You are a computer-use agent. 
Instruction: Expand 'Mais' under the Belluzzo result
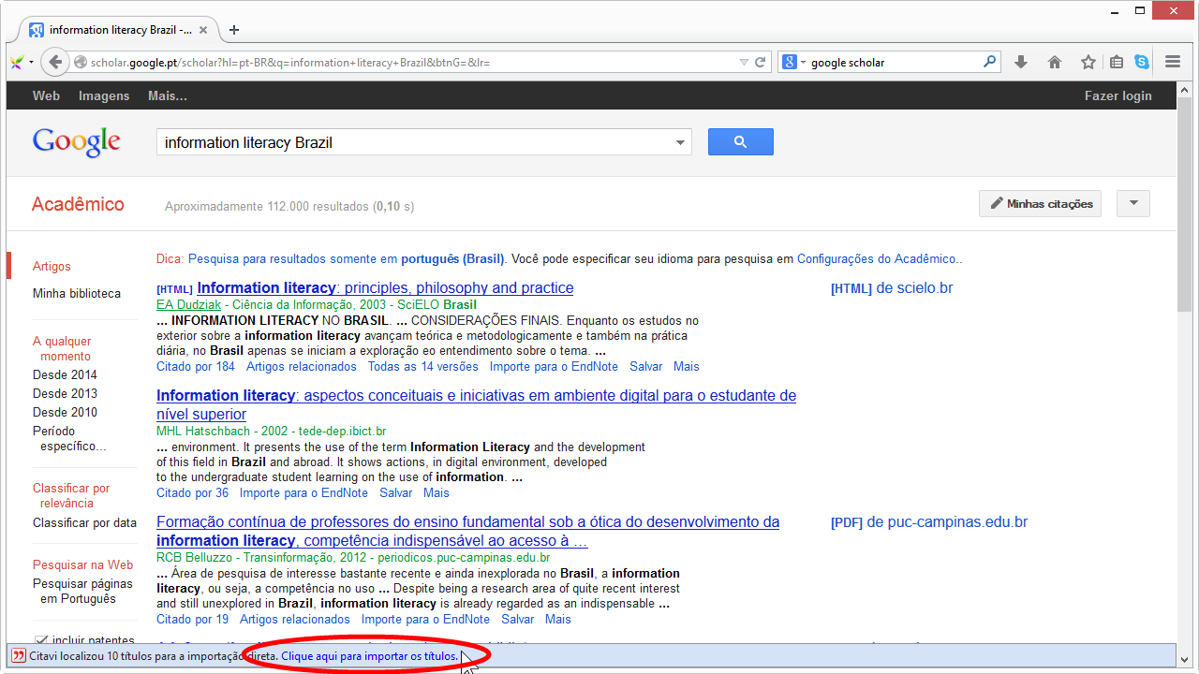[558, 620]
